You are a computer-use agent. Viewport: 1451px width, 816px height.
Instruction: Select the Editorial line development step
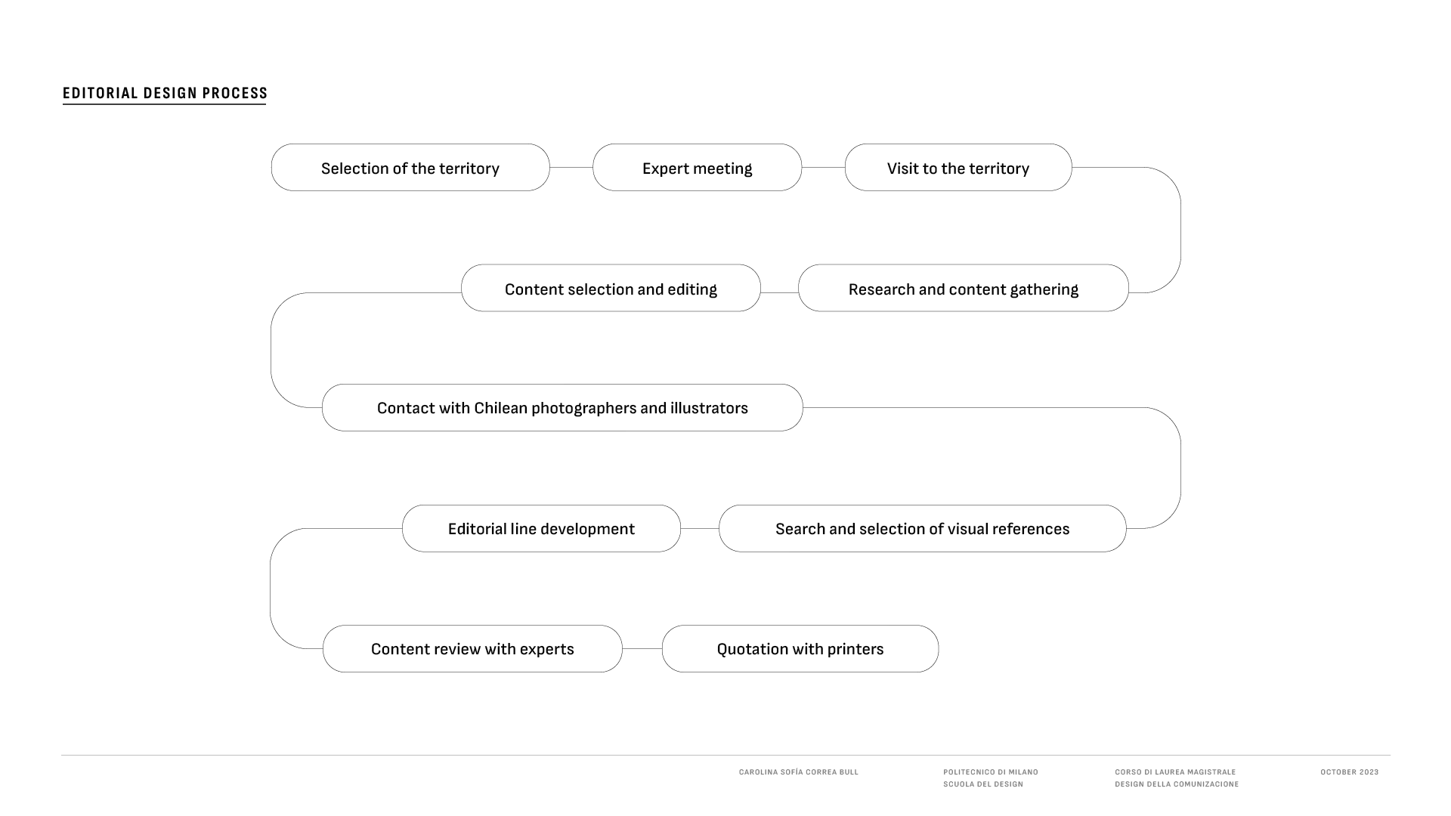coord(541,529)
